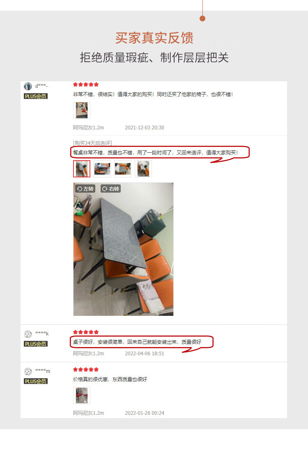Open the avatar of user d***-
Screen dimensions: 308x453
(28, 86)
